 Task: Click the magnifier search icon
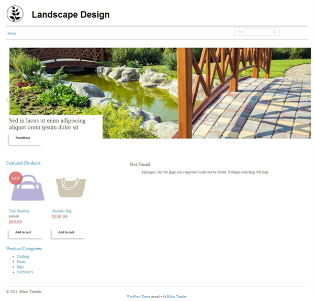coord(274,31)
